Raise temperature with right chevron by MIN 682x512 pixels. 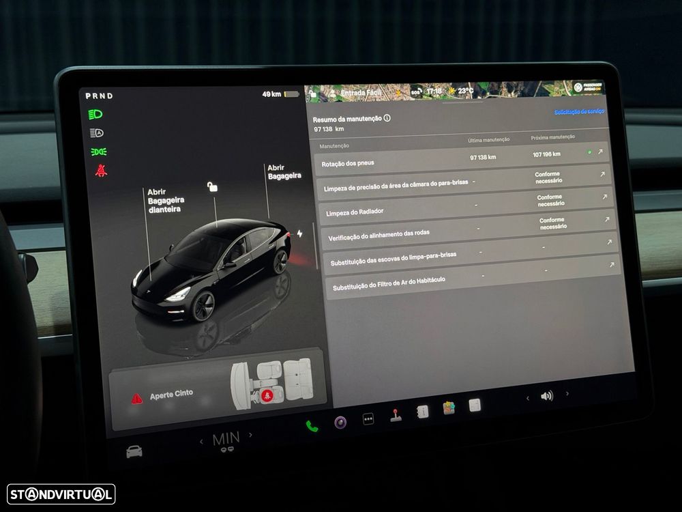(x=250, y=434)
